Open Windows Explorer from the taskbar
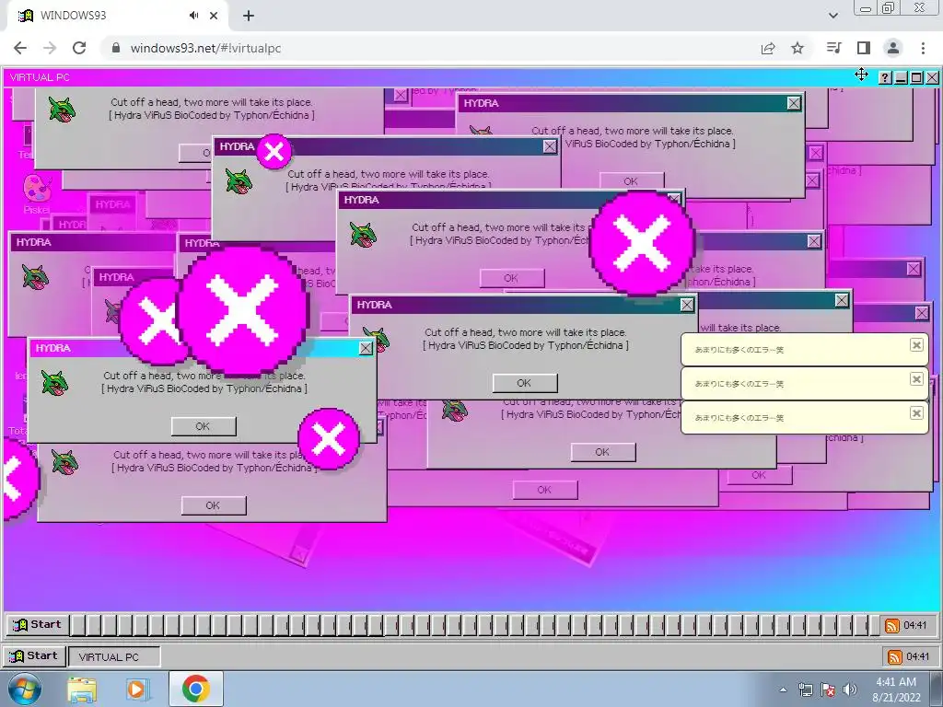 pyautogui.click(x=82, y=690)
